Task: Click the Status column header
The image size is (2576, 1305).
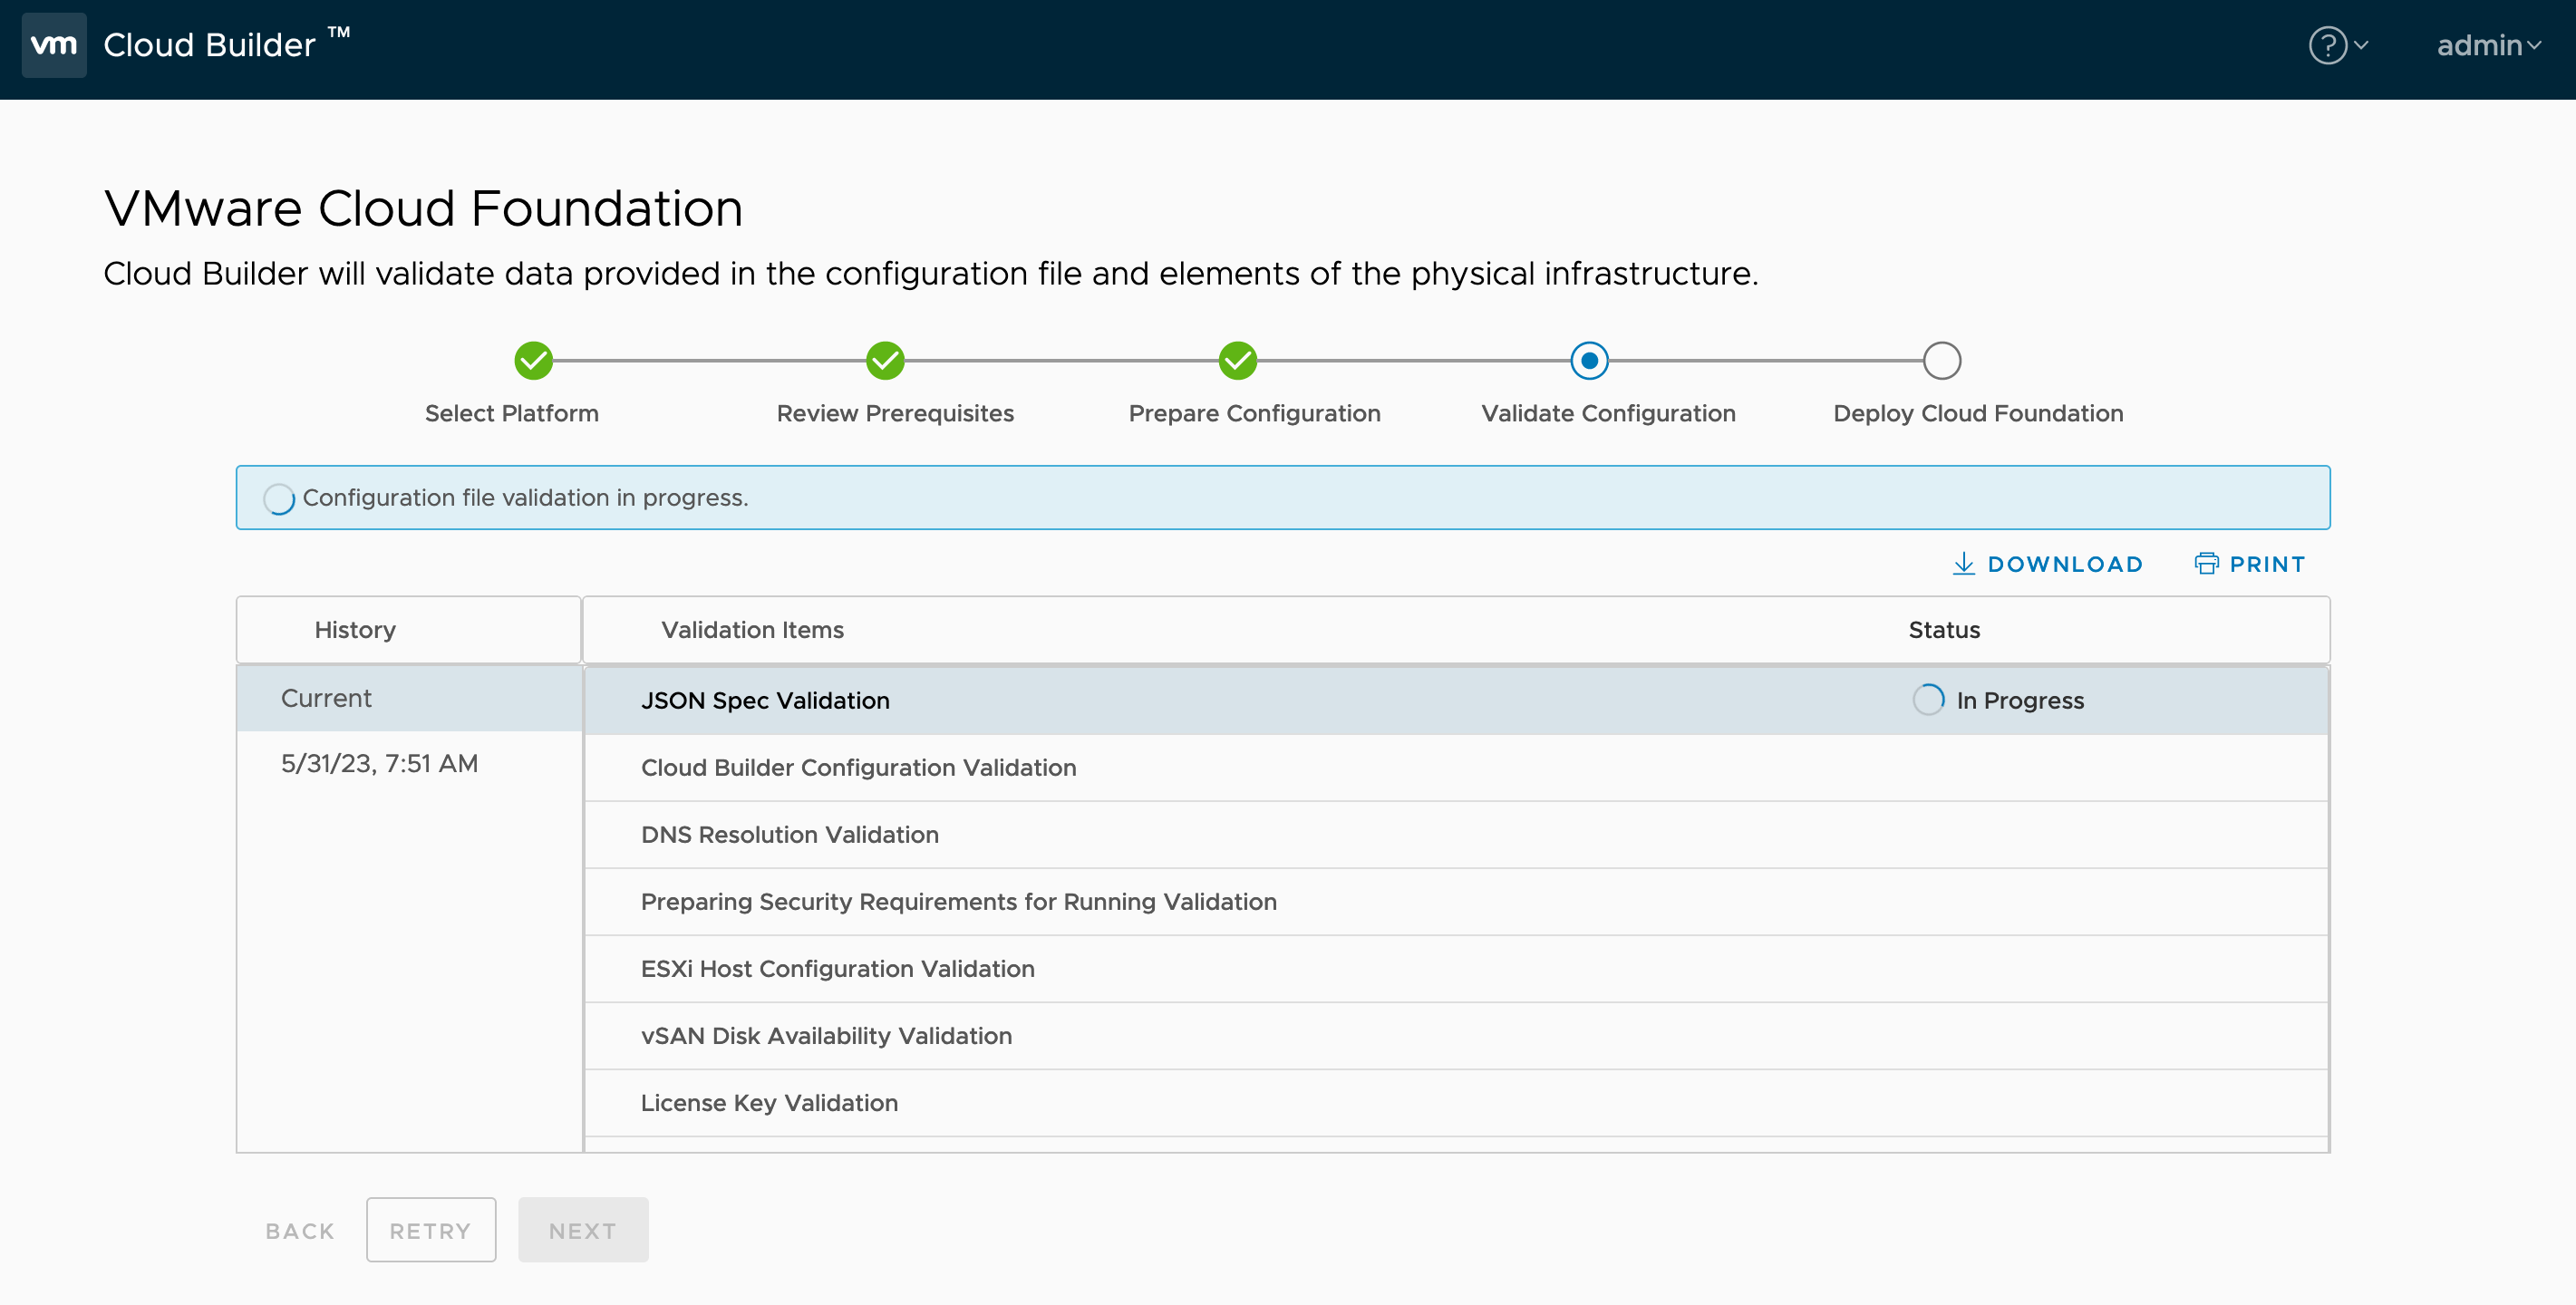Action: [x=1944, y=630]
